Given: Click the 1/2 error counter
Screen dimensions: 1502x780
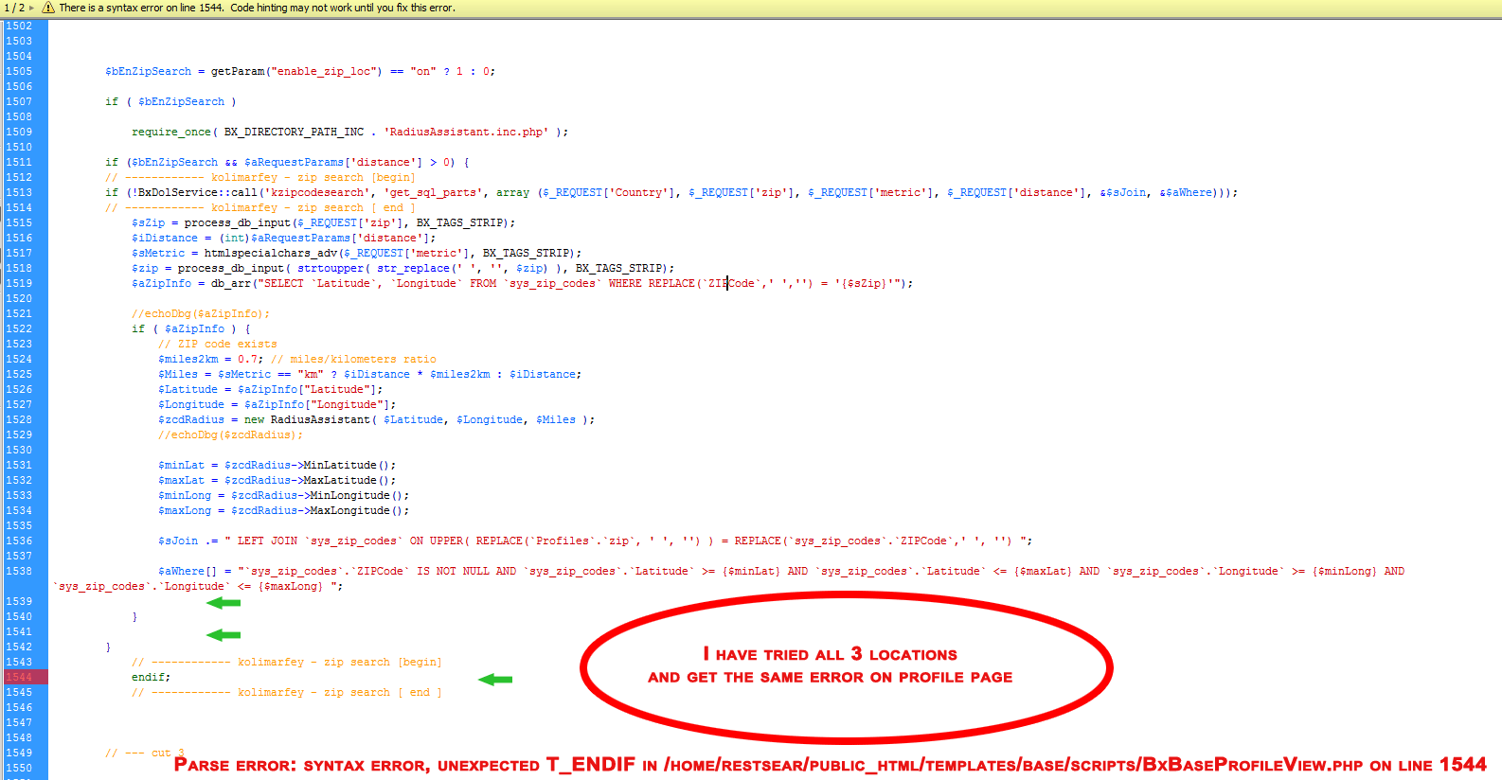Looking at the screenshot, I should (13, 8).
